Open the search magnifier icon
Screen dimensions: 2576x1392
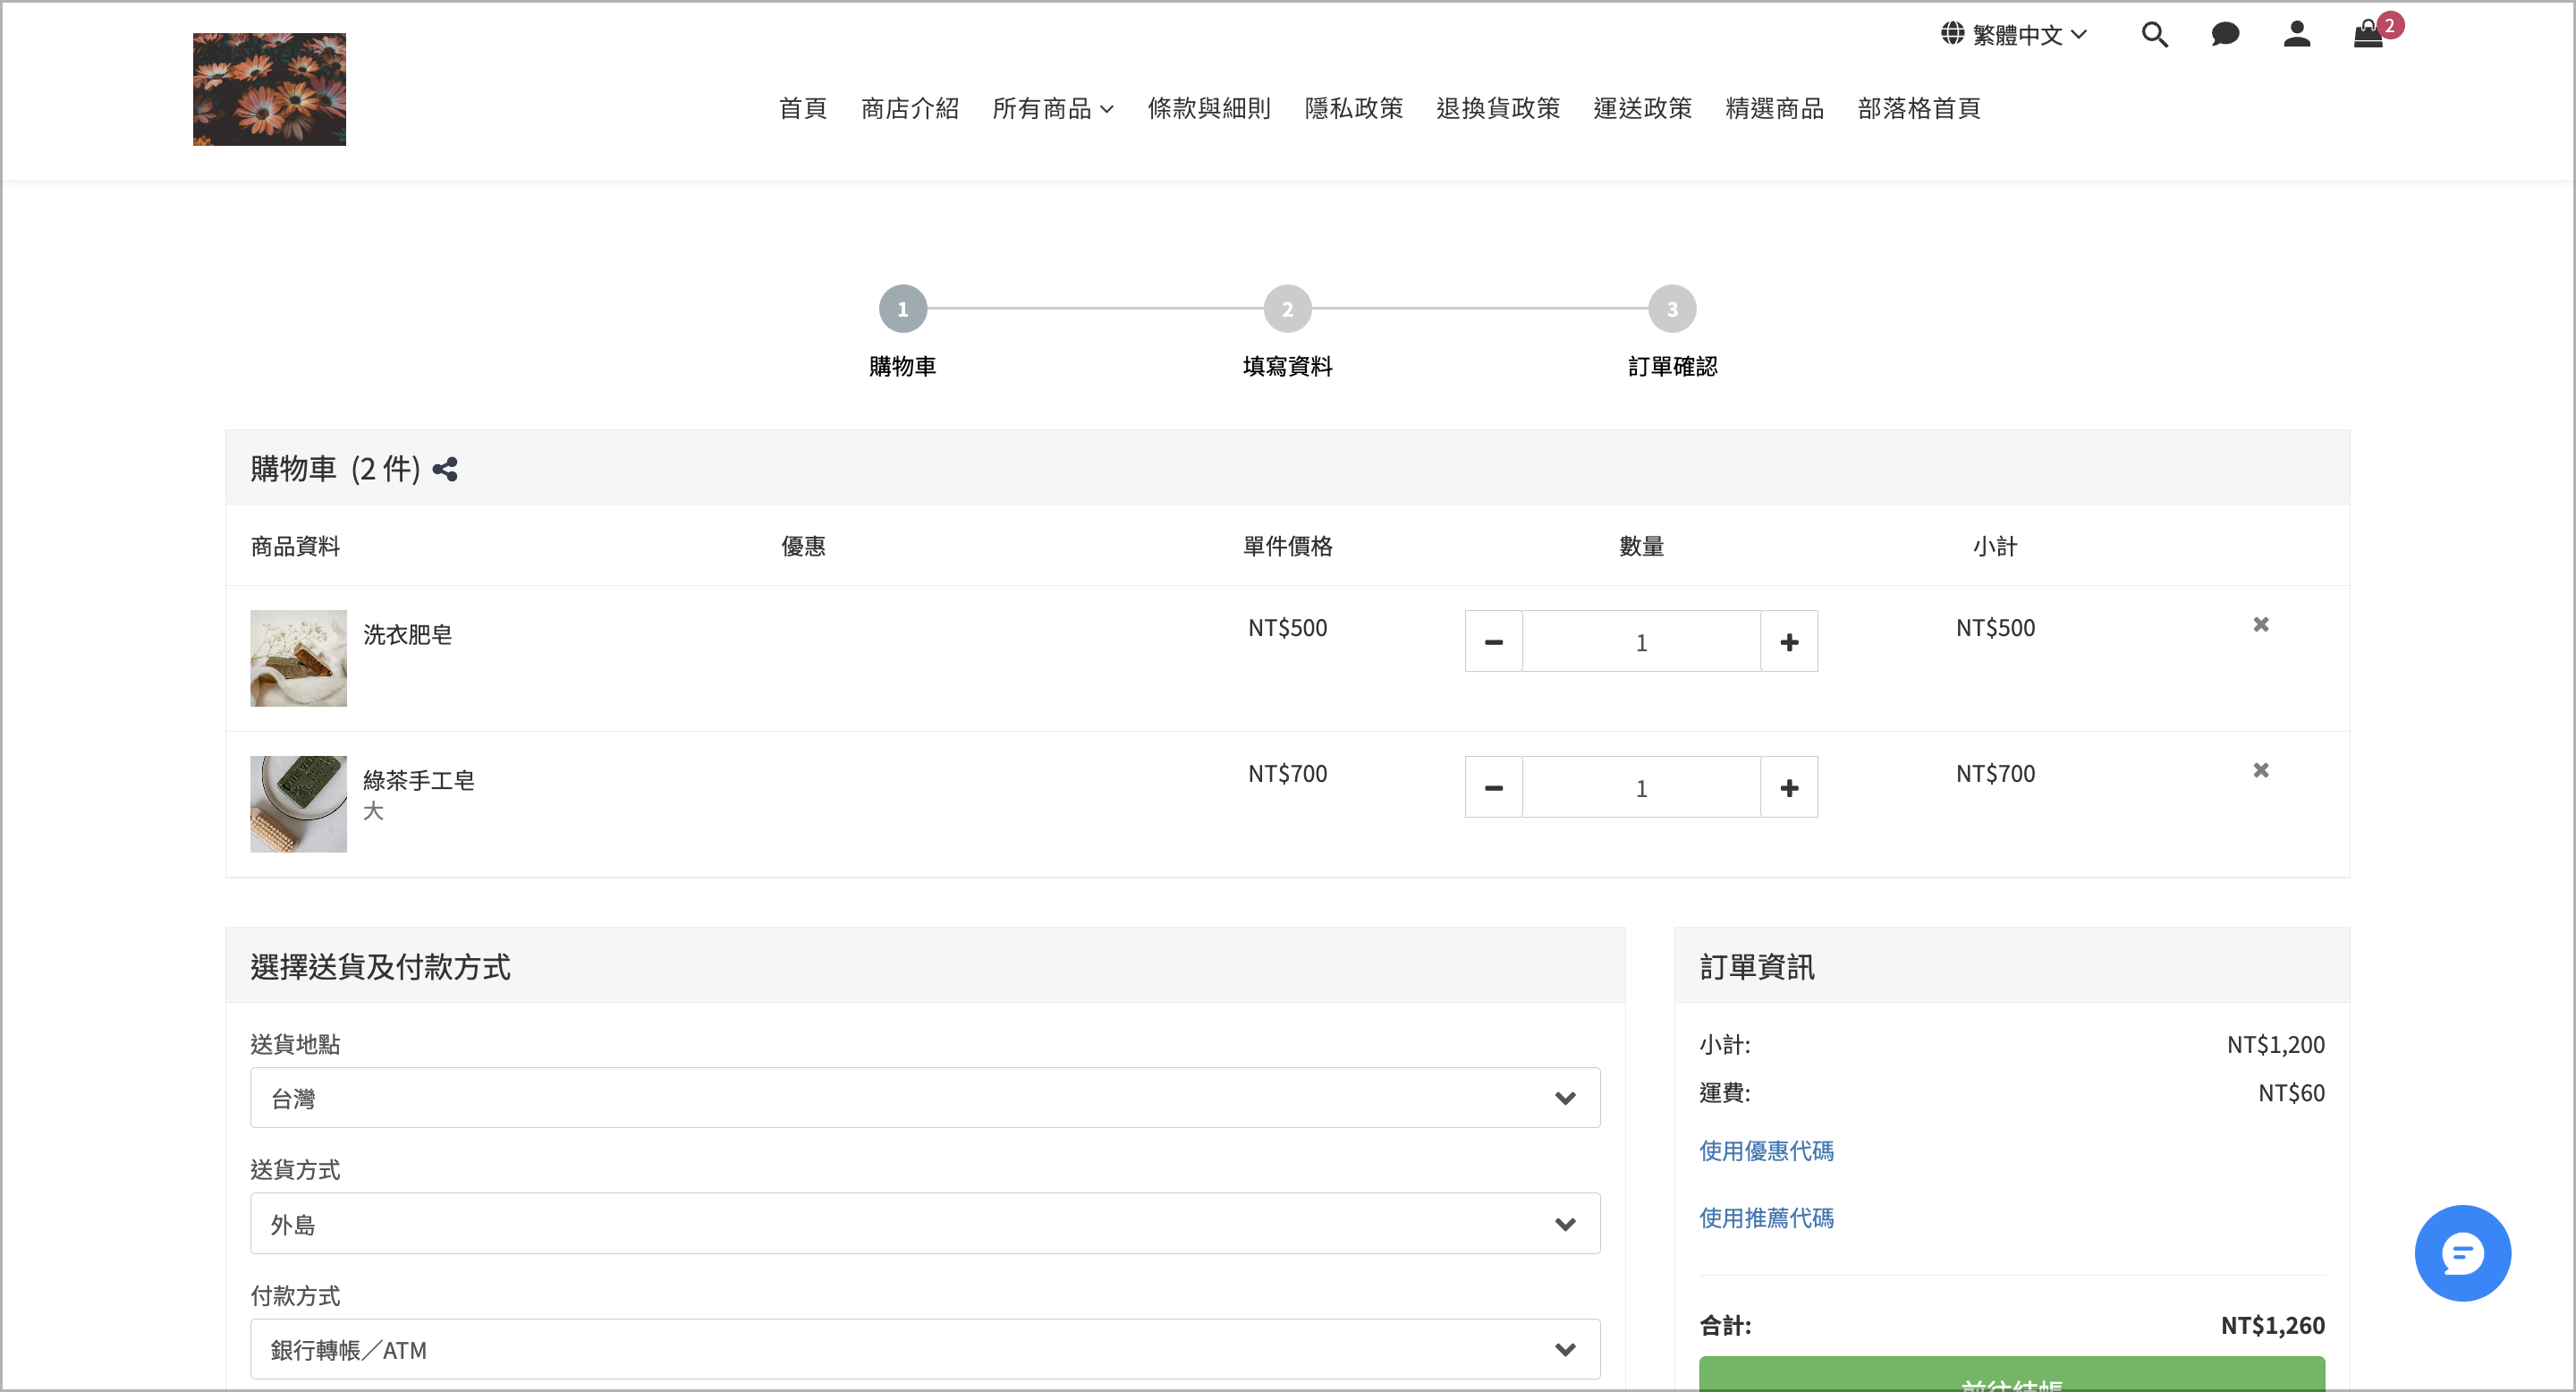click(x=2154, y=35)
